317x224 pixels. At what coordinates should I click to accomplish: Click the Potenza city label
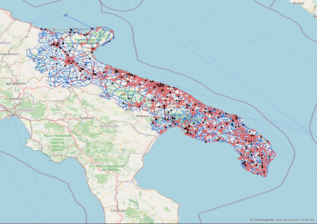86,118
